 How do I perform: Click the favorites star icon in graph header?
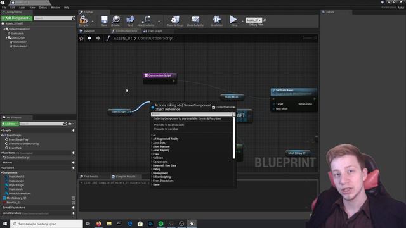(x=81, y=38)
